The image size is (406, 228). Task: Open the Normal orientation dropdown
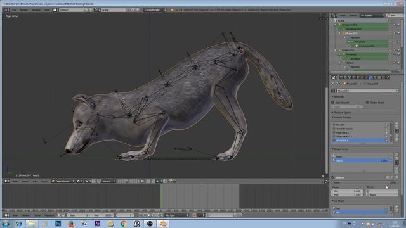[108, 181]
